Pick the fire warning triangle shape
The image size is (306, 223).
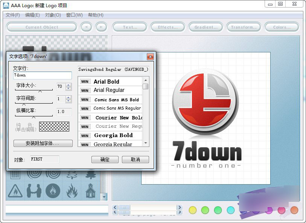pyautogui.click(x=15, y=191)
